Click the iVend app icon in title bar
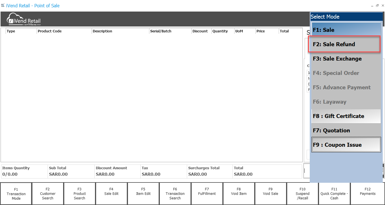 (x=3, y=5)
